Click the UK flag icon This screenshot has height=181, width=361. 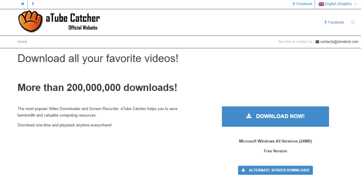[321, 4]
